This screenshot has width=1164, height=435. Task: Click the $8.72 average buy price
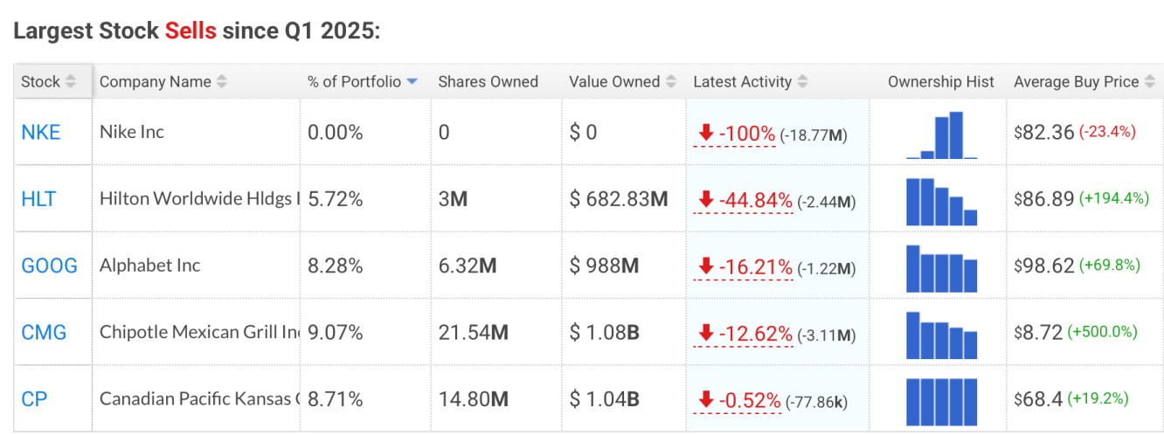click(1038, 332)
